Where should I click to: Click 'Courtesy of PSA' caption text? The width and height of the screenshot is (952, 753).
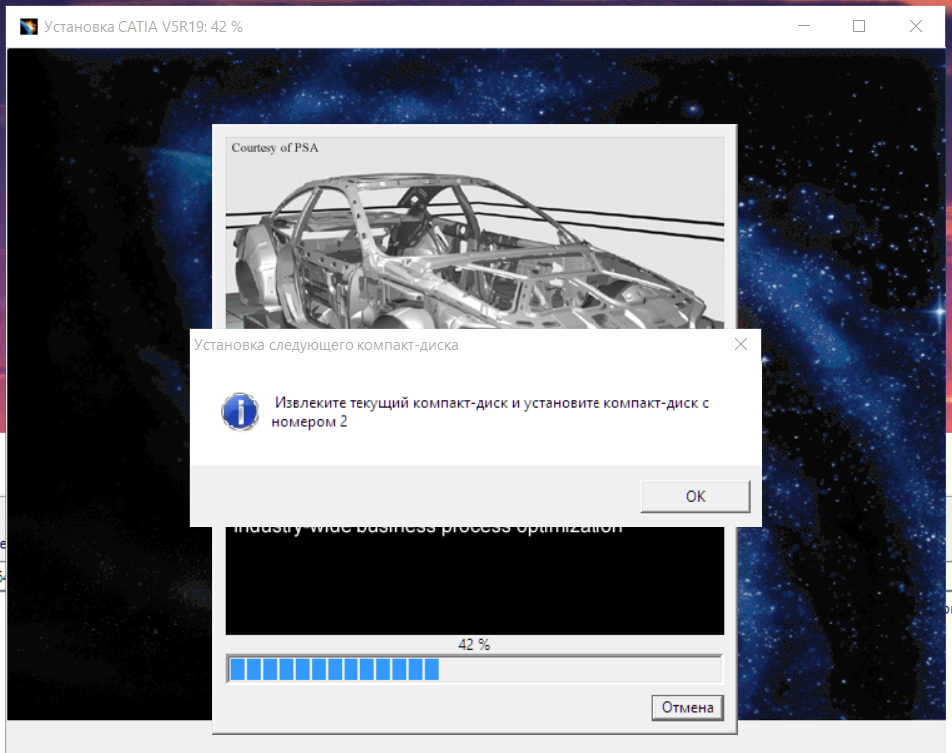tap(275, 148)
